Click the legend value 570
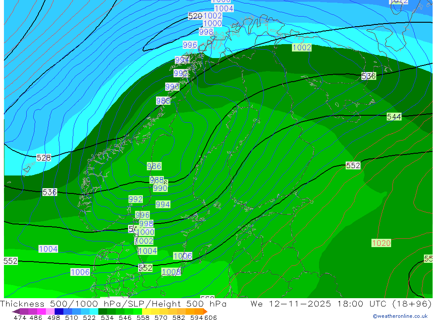The width and height of the screenshot is (437, 320). click(x=160, y=317)
